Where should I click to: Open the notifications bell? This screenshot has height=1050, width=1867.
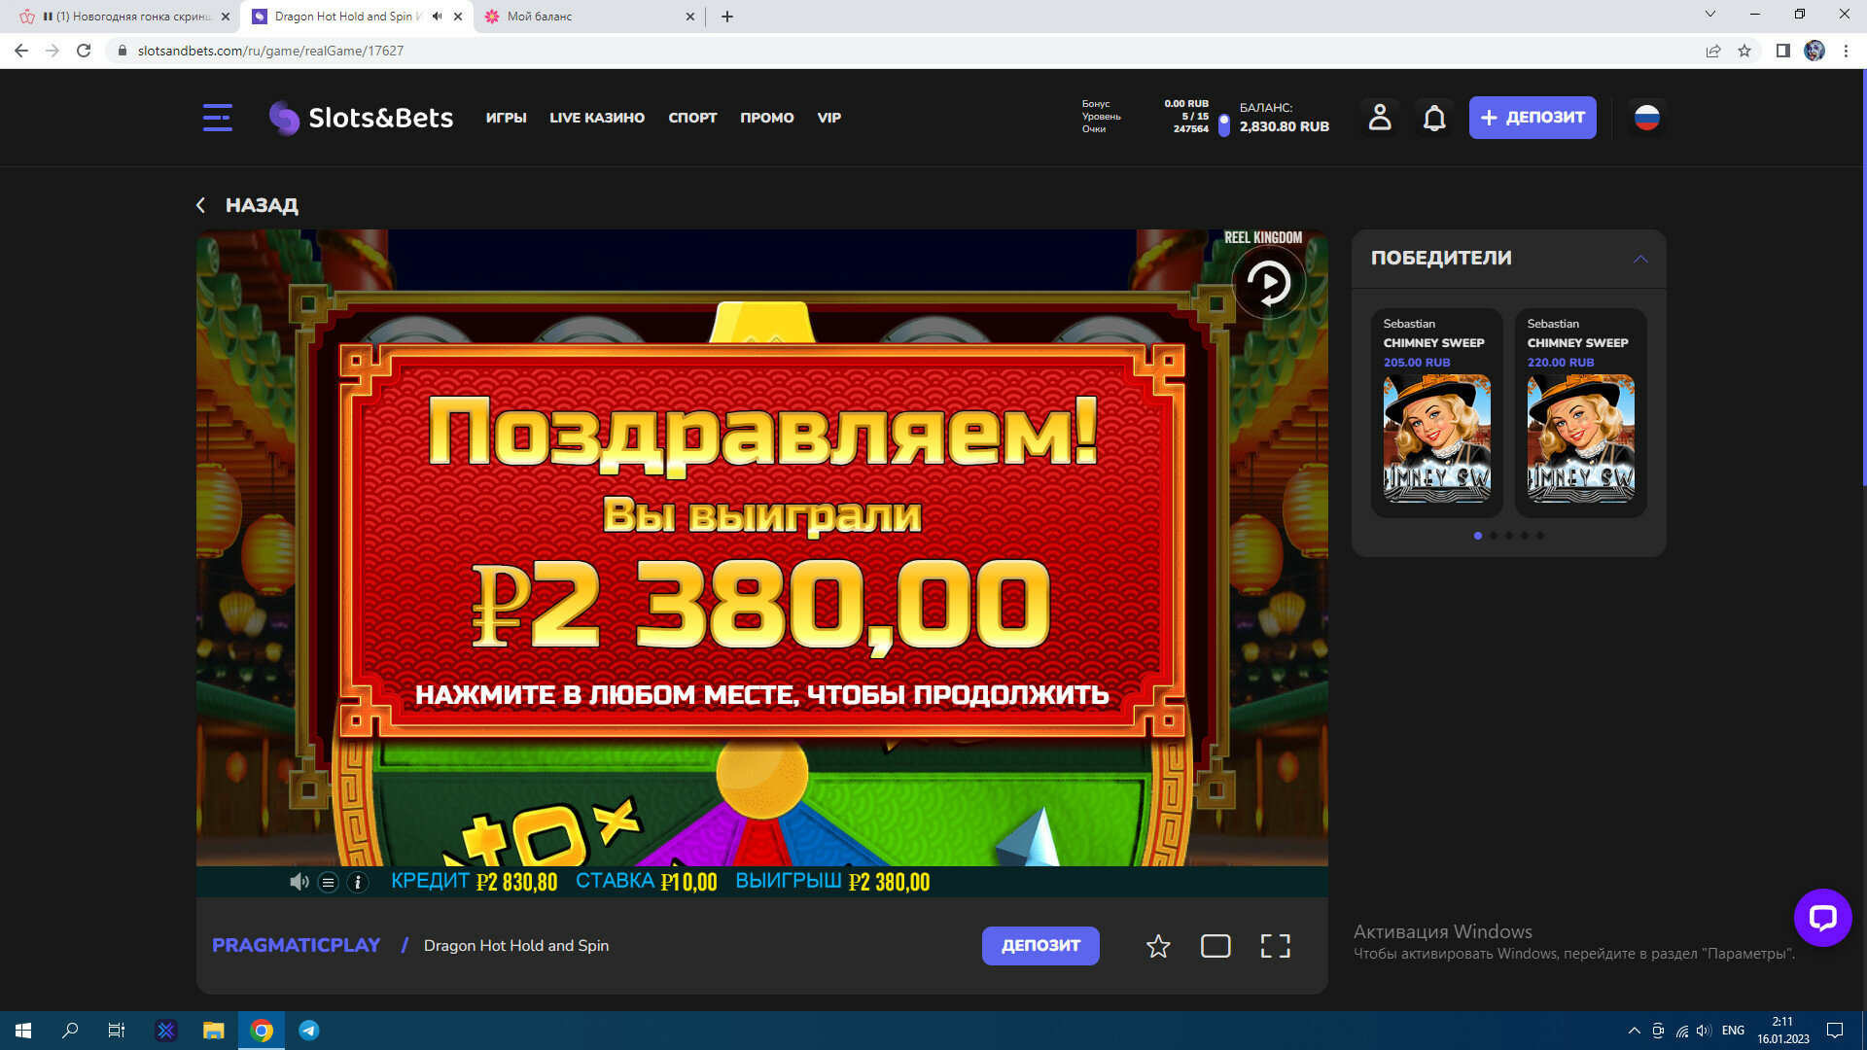coord(1434,118)
